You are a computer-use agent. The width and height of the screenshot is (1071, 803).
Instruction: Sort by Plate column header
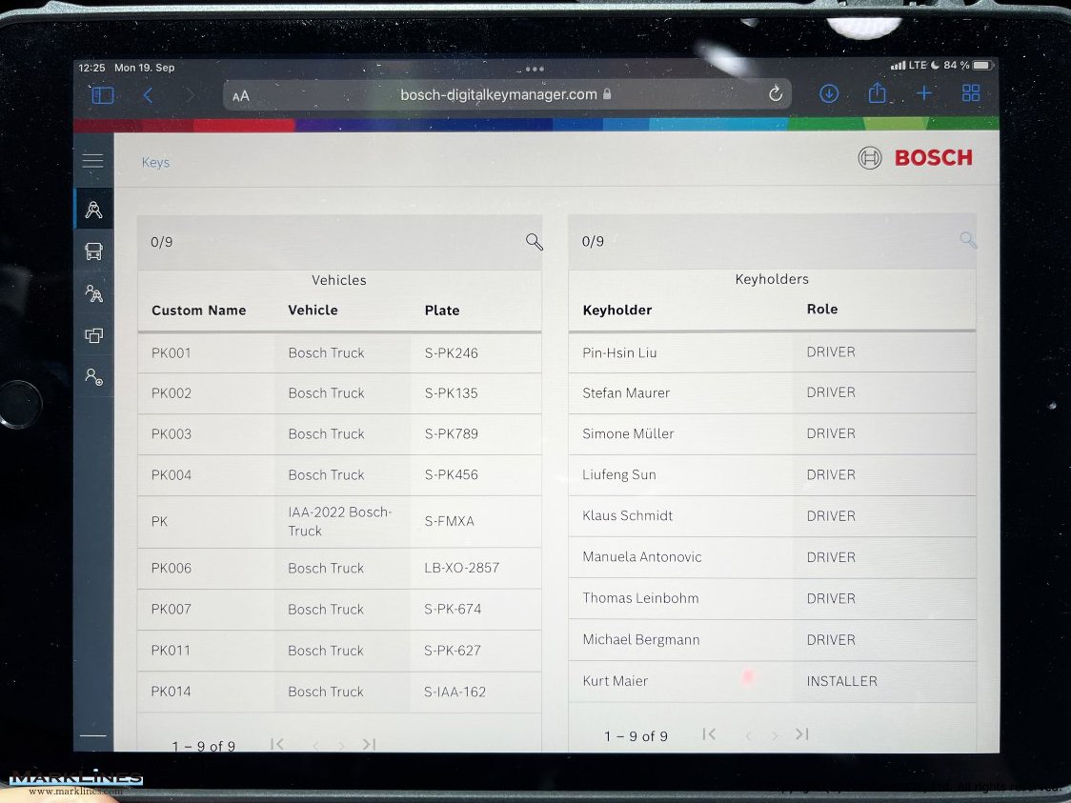coord(442,311)
